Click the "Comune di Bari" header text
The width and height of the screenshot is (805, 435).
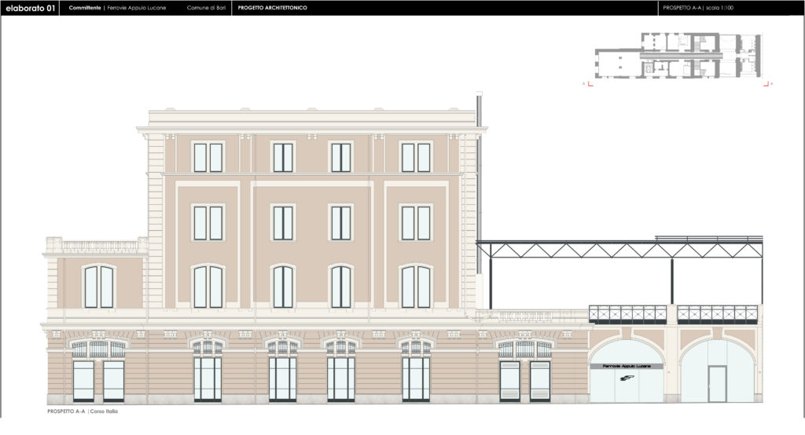point(204,8)
